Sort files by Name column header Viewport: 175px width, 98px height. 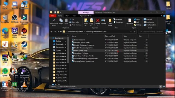coord(87,36)
